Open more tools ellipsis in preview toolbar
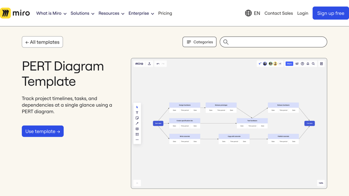 point(137,139)
